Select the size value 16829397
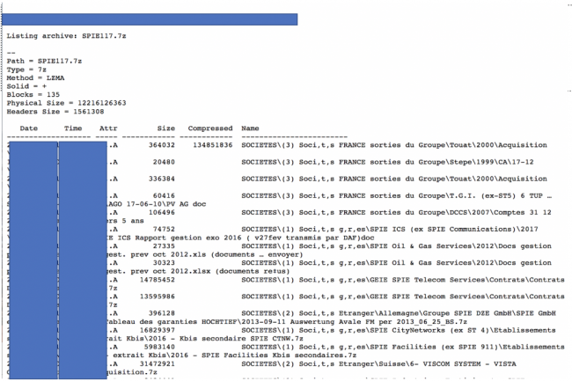Screen dimensions: 572x381 [x=158, y=330]
